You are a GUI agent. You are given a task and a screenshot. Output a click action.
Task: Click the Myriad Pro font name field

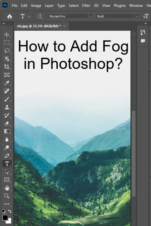point(68,16)
